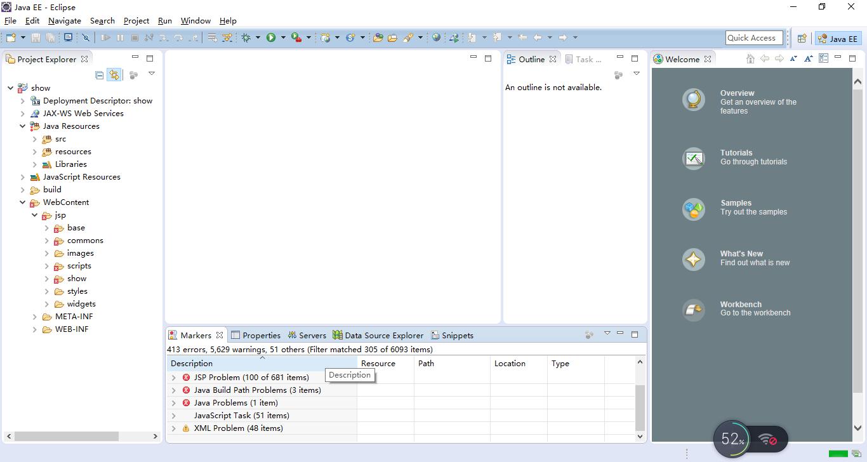
Task: Open Project Explorer view menu arrow
Action: (152, 74)
